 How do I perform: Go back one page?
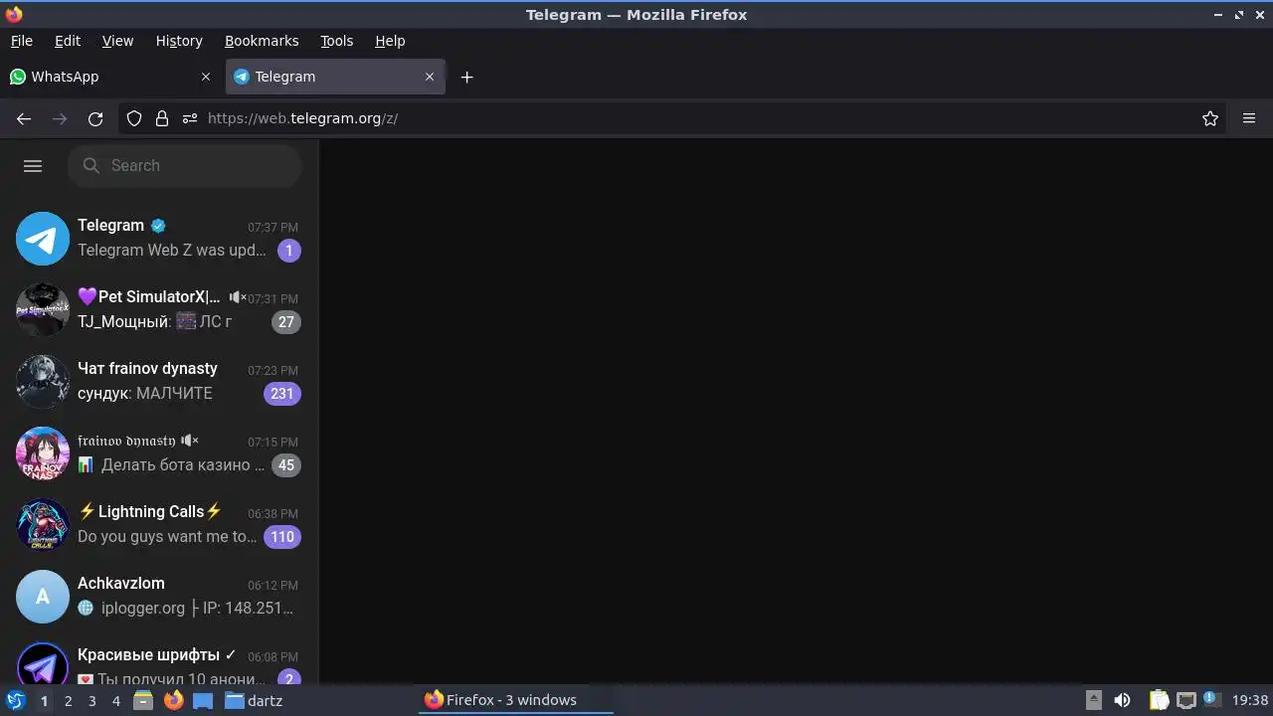click(x=24, y=118)
